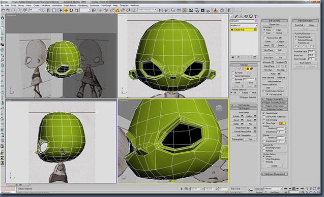Screen dimensions: 324x197
Task: Switch to the Motion panel tab icon
Action: point(246,16)
